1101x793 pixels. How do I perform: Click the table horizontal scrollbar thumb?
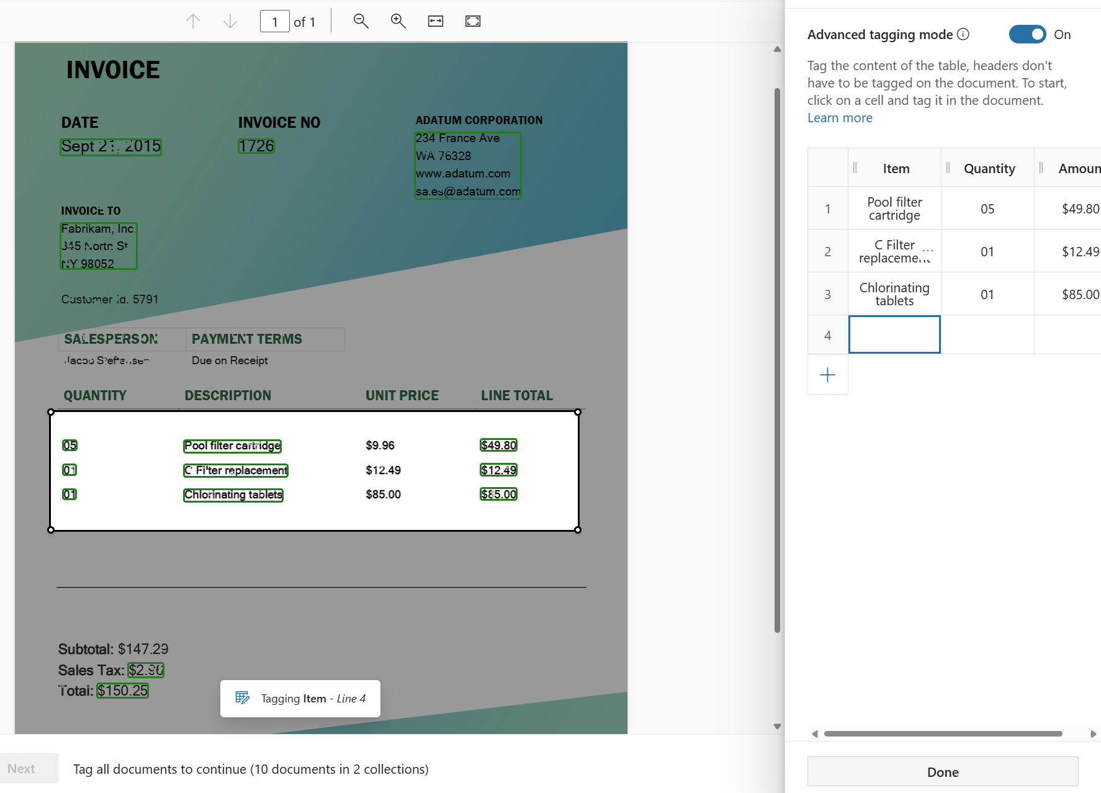click(943, 734)
